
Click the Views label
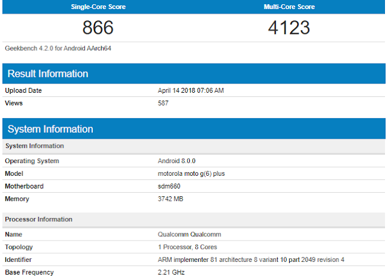point(14,103)
